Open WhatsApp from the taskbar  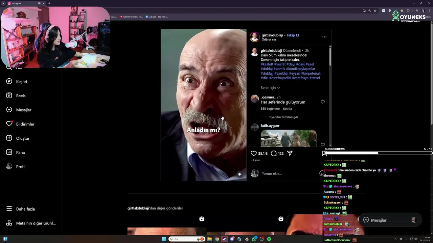tap(254, 239)
